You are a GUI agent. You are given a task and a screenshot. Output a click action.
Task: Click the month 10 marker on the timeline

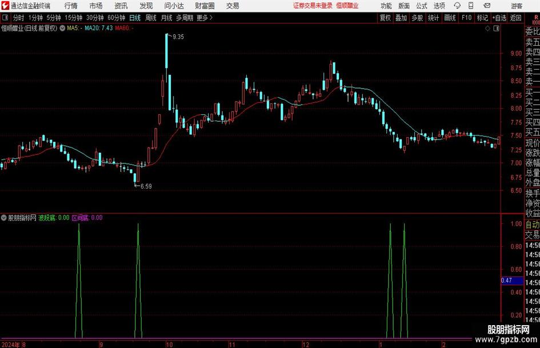click(169, 345)
